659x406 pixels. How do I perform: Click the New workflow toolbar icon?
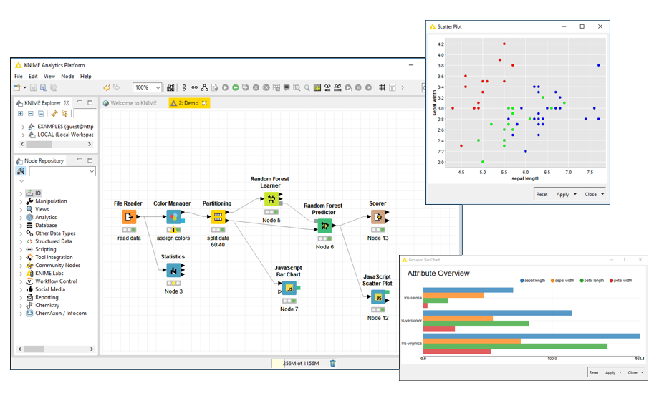pyautogui.click(x=16, y=87)
